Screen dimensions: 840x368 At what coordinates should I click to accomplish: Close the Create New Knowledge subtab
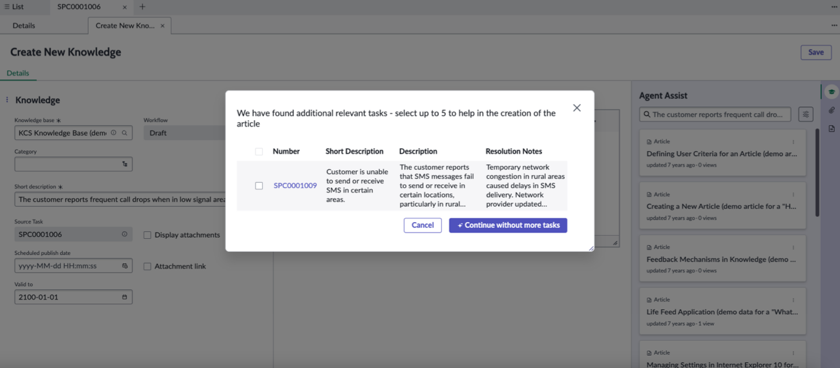click(x=163, y=26)
